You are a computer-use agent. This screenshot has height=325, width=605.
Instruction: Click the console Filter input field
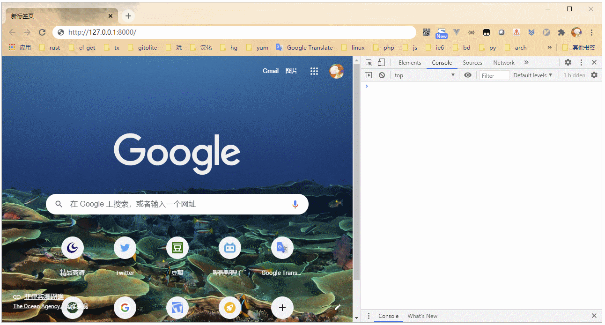(494, 75)
